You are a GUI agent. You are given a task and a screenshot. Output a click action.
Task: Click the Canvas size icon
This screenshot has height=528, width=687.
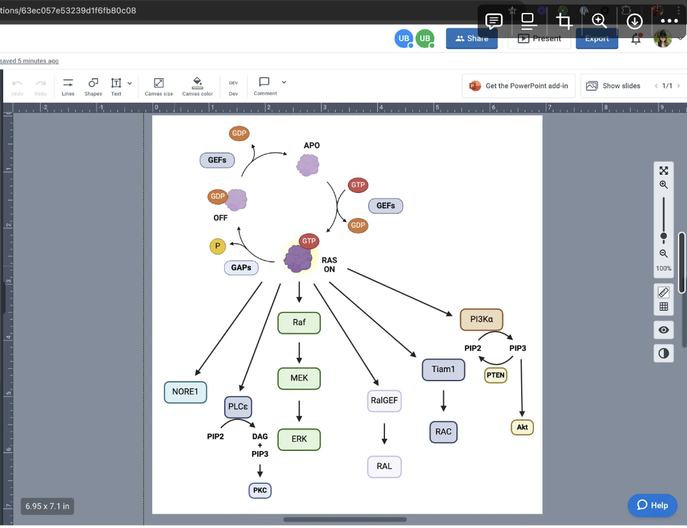pos(159,85)
